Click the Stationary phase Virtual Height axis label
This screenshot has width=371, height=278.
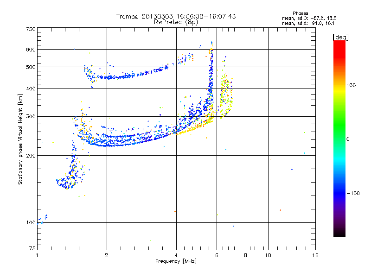pos(20,139)
